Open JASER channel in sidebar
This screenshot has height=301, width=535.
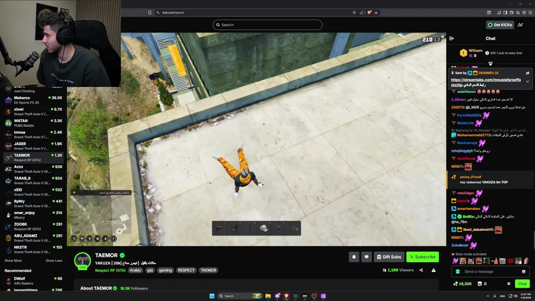pos(33,146)
